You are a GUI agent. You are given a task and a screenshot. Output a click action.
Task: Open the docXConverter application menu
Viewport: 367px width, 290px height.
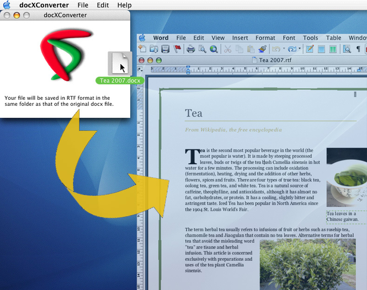44,5
